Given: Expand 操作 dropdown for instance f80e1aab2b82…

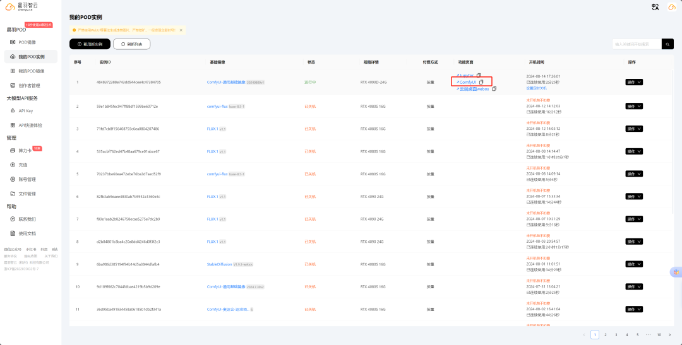Looking at the screenshot, I should pyautogui.click(x=634, y=219).
